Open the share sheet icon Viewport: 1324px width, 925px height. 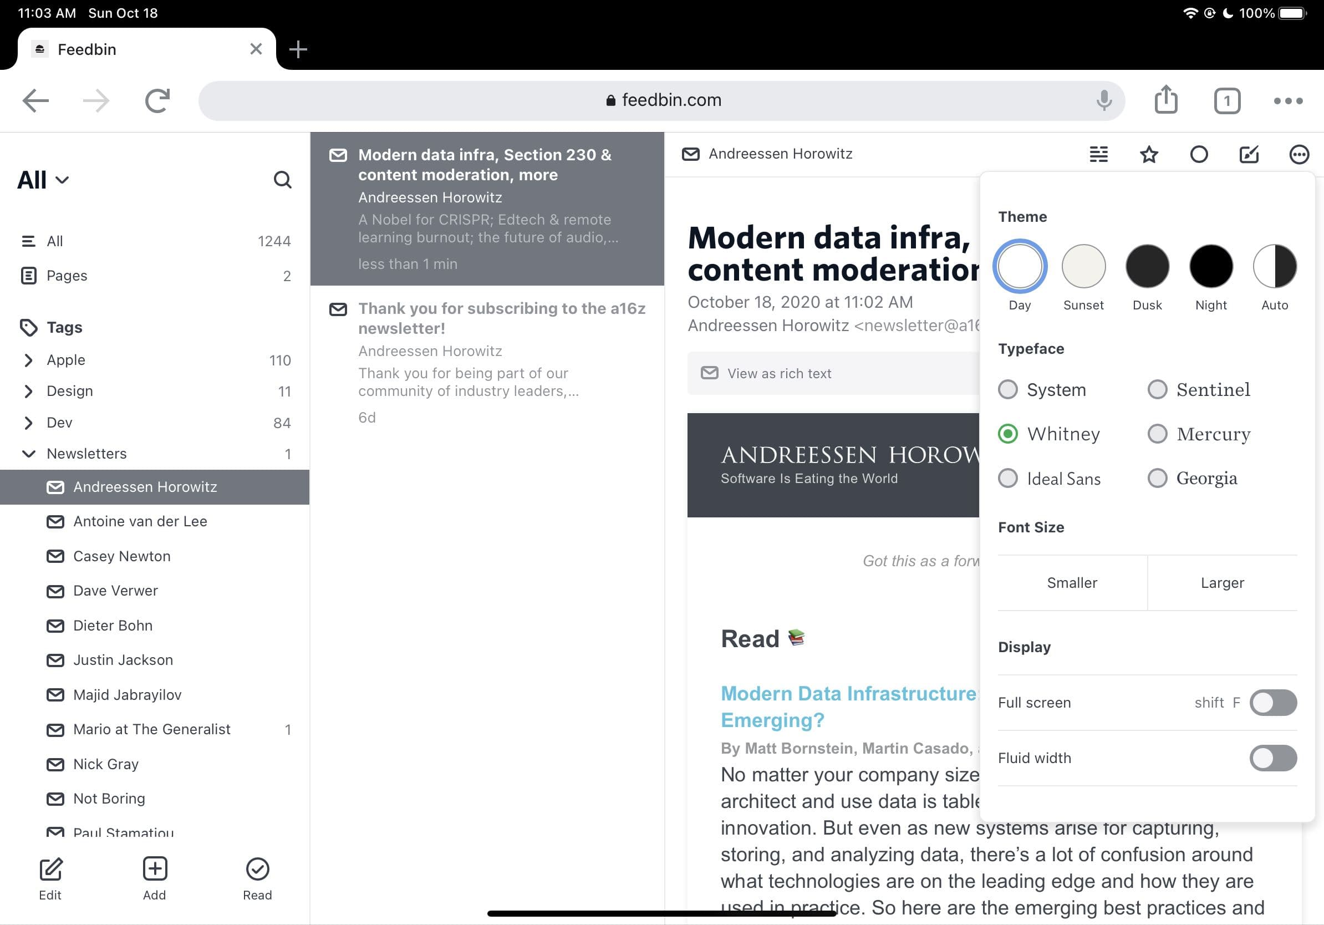coord(1166,100)
